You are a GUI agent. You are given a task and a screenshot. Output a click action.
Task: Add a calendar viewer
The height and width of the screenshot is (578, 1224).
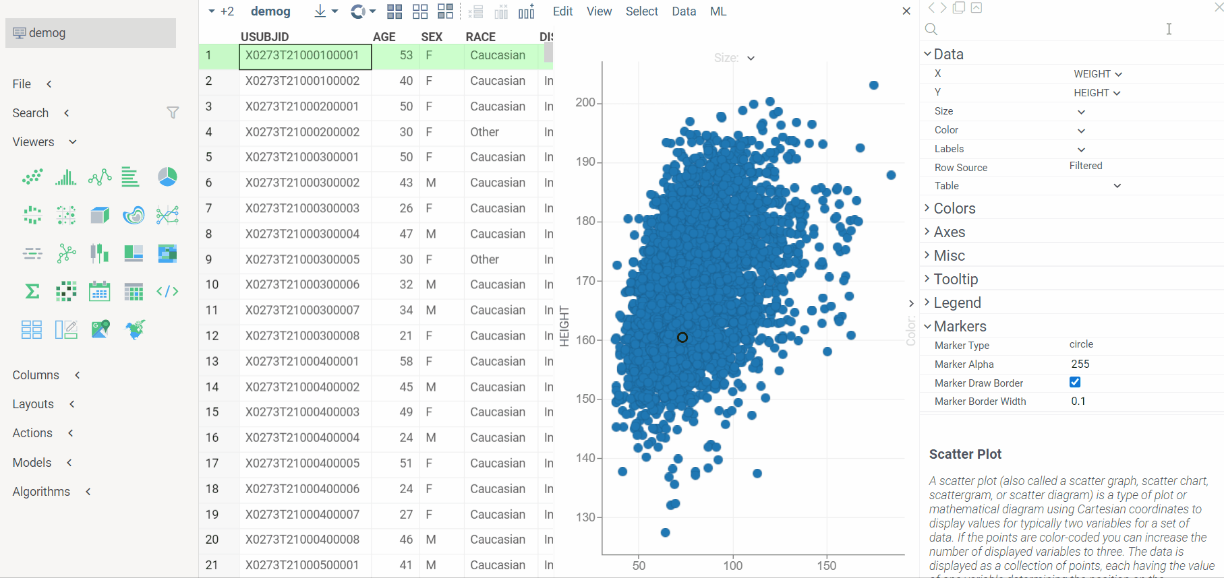tap(100, 292)
